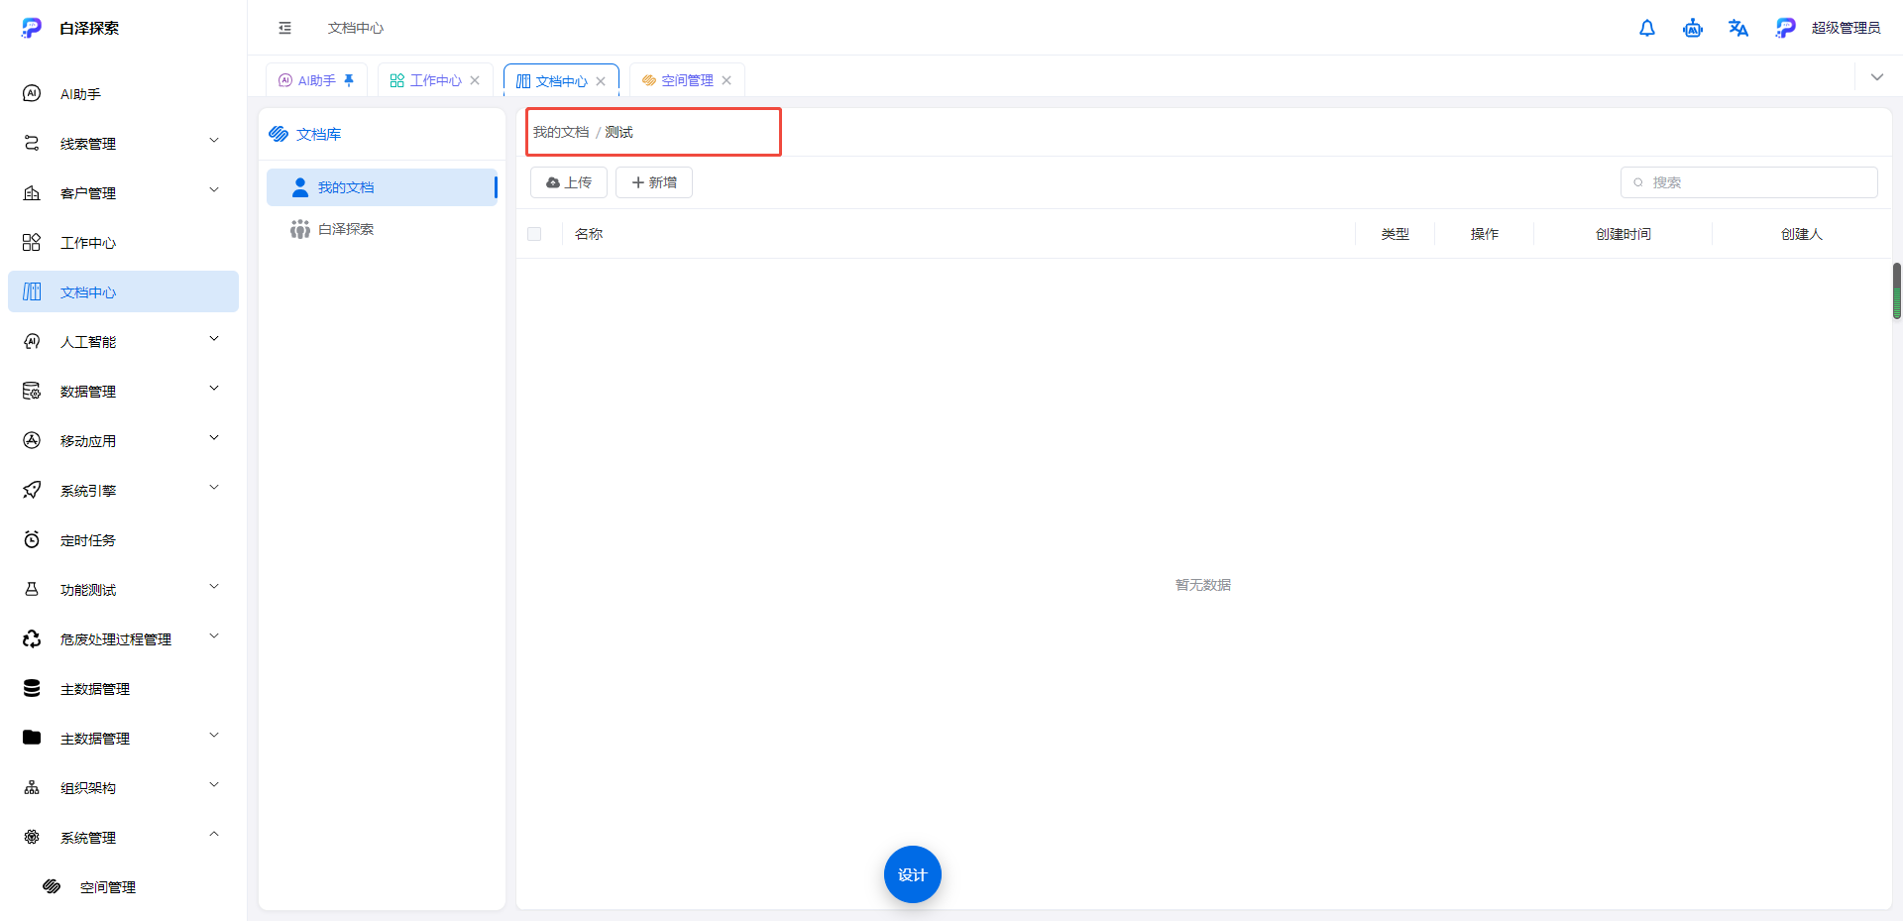Click the notification bell icon
Viewport: 1903px width, 921px height.
coord(1647,28)
